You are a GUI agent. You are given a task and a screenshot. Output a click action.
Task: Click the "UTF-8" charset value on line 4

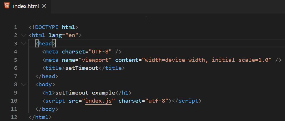[x=100, y=52]
